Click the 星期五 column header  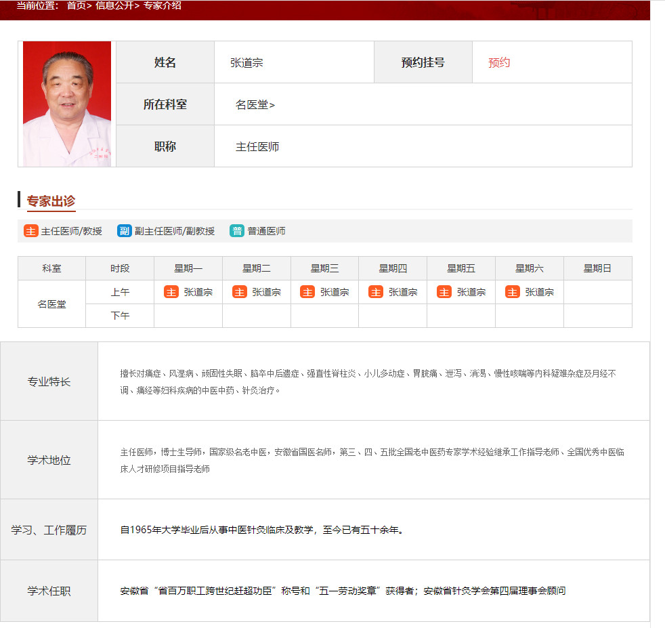pyautogui.click(x=461, y=268)
